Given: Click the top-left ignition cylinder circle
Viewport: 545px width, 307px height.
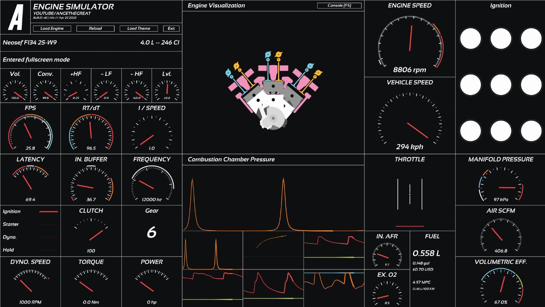Looking at the screenshot, I should pos(470,38).
